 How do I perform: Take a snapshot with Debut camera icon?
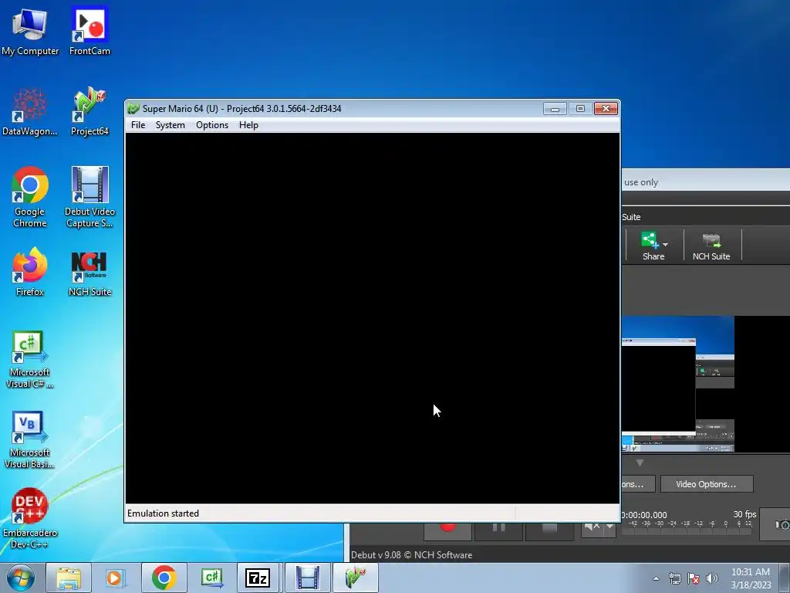pos(782,525)
